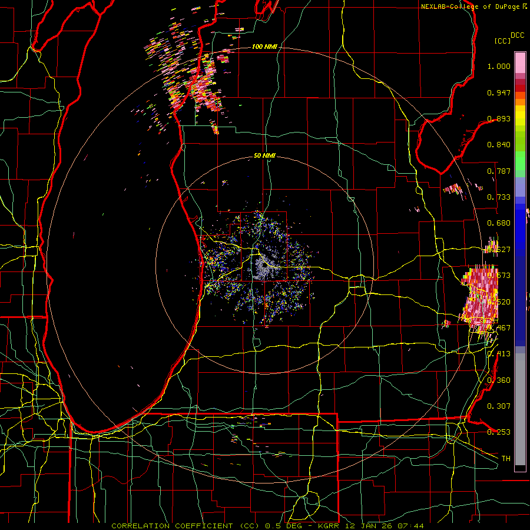Click the DCC legend title
The height and width of the screenshot is (530, 530).
[517, 35]
